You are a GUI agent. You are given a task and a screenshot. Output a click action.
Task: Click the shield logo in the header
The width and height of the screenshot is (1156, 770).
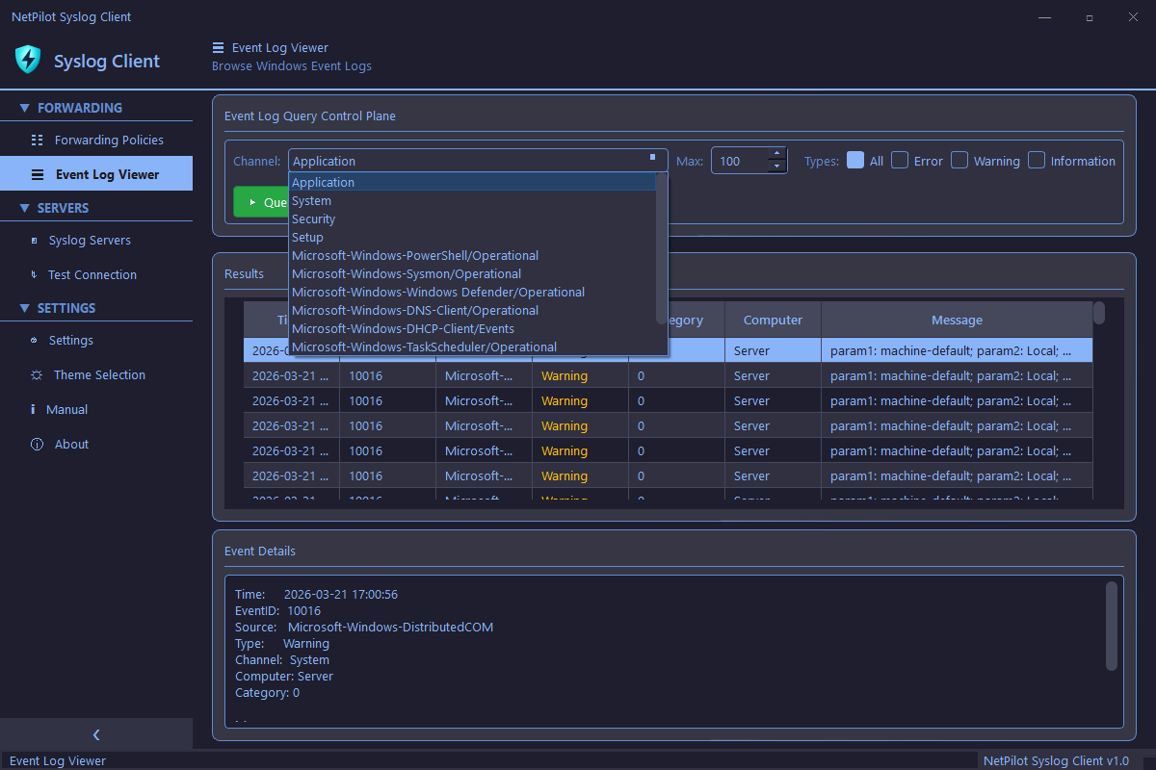[28, 60]
